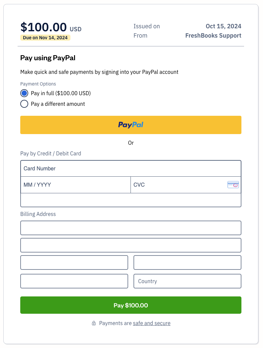Click the blank field below expiry date
Viewport: 263px width, 348px height.
[131, 200]
